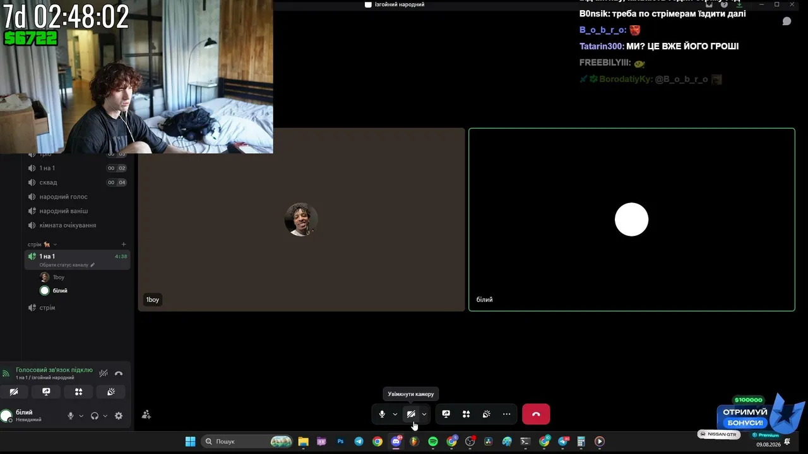This screenshot has width=808, height=454.
Task: Open activities launcher in the call bar
Action: click(466, 414)
